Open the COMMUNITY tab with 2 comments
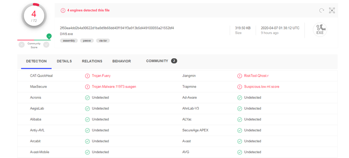This screenshot has width=349, height=158. [x=161, y=61]
